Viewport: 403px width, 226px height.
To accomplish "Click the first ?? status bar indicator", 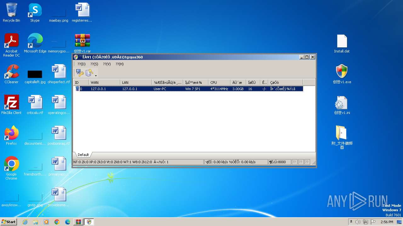I will click(294, 162).
